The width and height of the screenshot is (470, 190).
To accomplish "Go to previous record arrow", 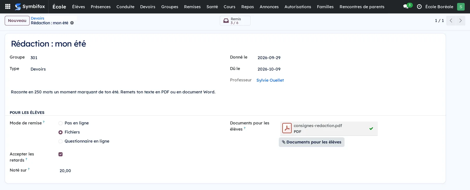I will click(x=451, y=20).
